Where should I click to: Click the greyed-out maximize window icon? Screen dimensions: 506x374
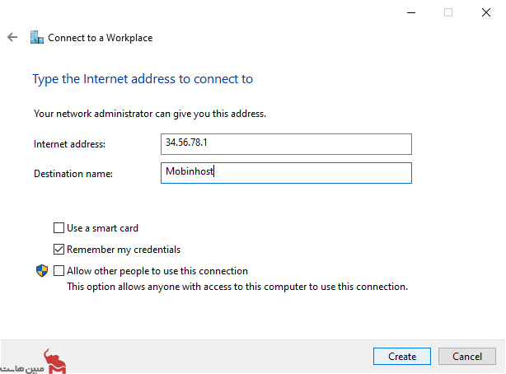click(x=448, y=12)
